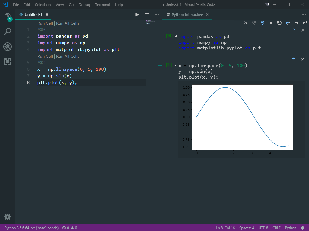This screenshot has width=309, height=231.
Task: Go to code for cell [10]
Action: [294, 30]
